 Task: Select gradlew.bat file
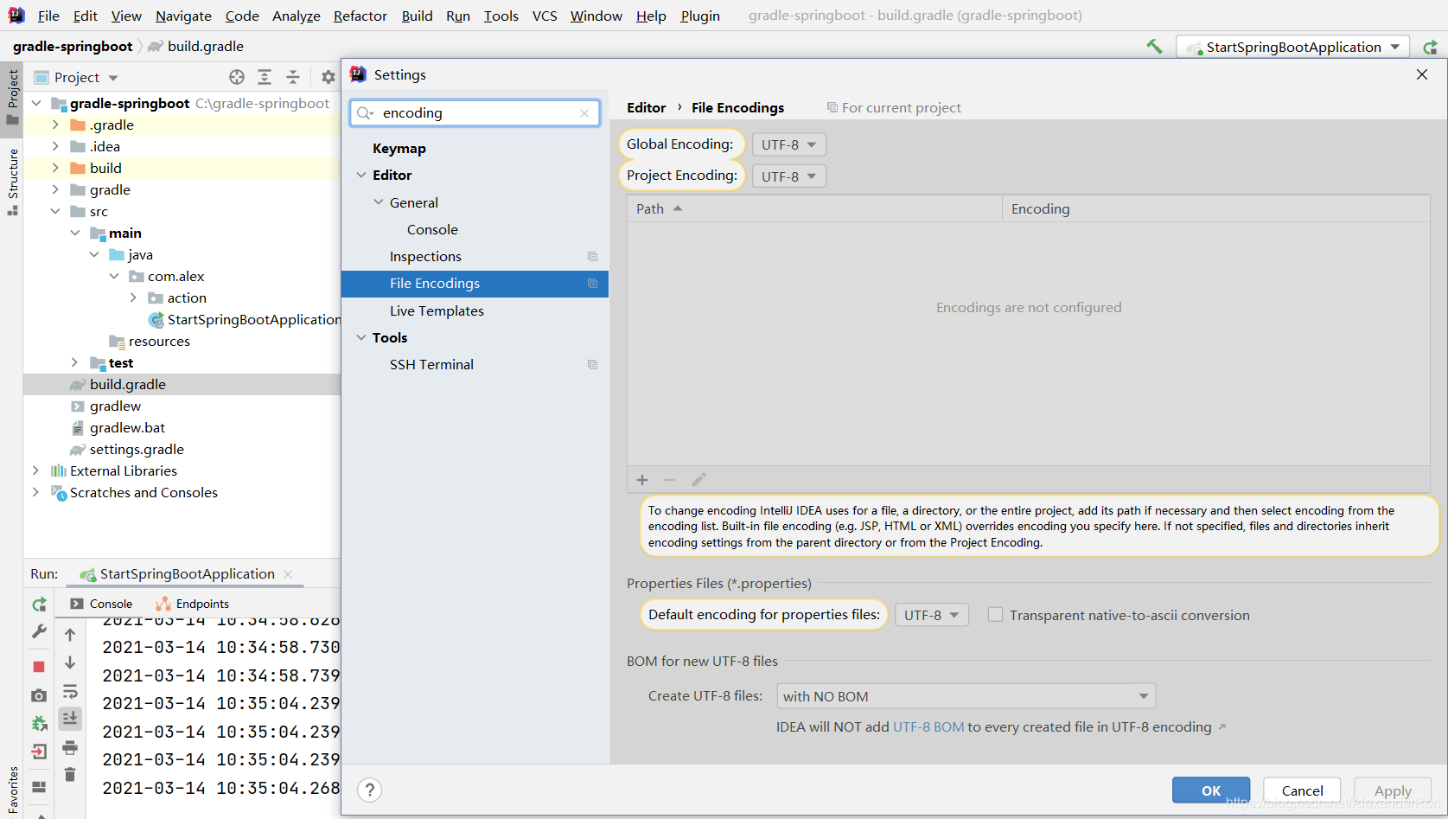point(127,428)
